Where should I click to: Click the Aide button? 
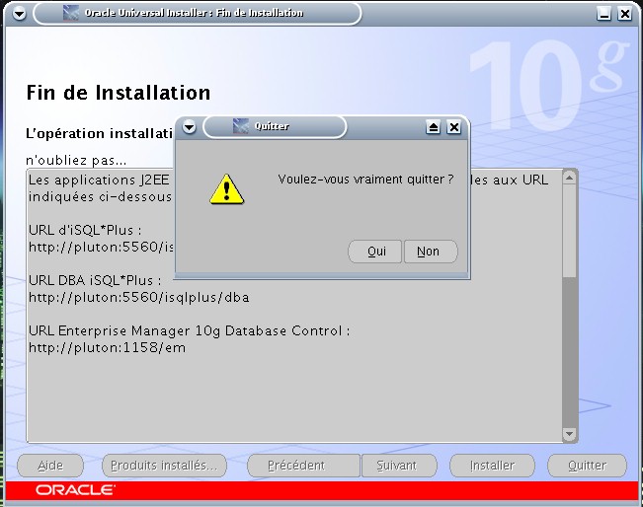pos(50,466)
